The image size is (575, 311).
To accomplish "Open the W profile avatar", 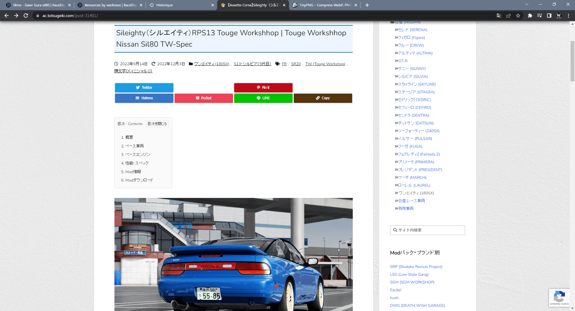I will click(559, 16).
